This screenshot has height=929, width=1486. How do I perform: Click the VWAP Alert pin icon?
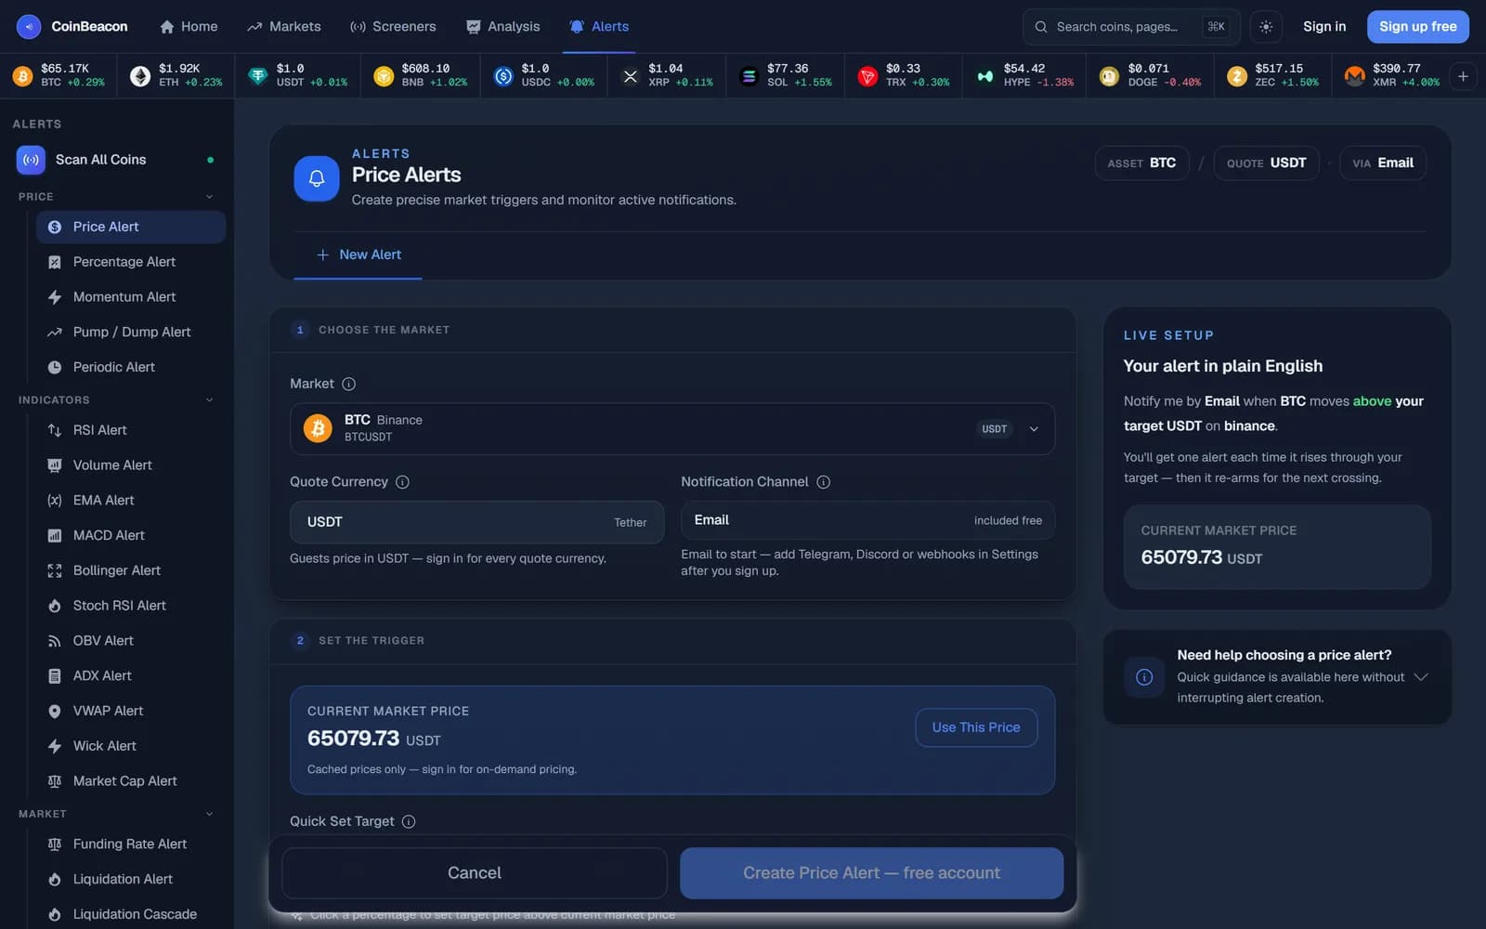(x=55, y=712)
